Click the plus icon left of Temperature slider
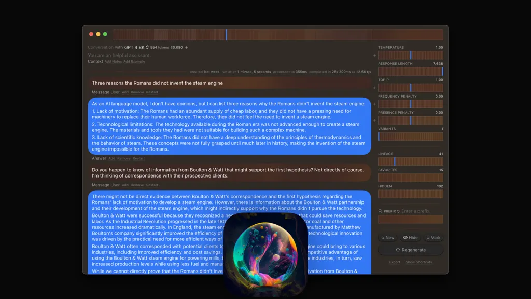The width and height of the screenshot is (531, 299). pyautogui.click(x=374, y=56)
